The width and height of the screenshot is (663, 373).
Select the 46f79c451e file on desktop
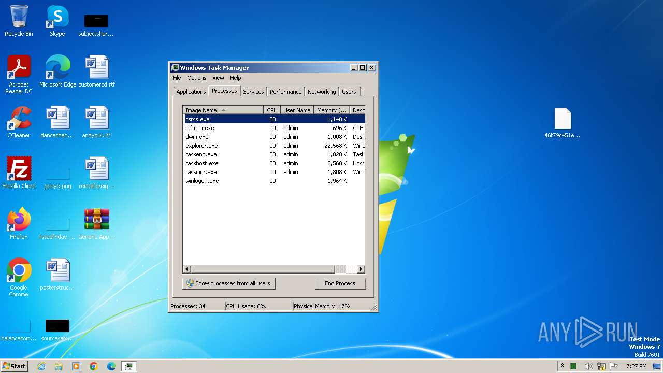click(x=563, y=122)
